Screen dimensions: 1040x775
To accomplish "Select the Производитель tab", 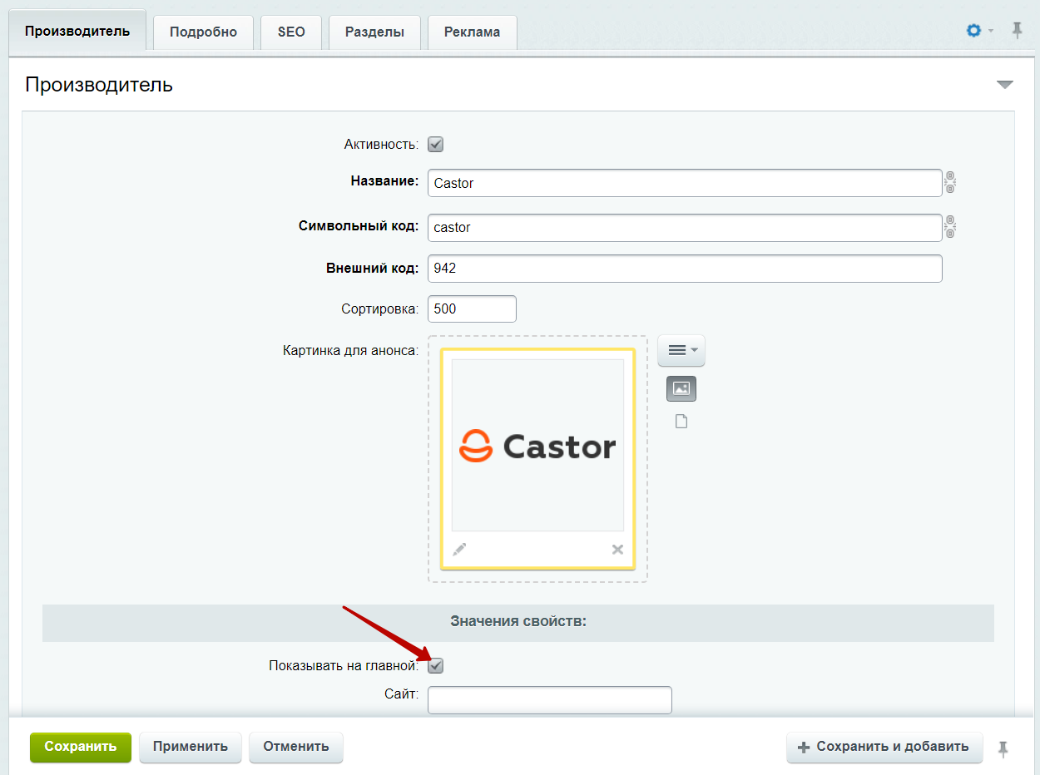I will tap(77, 31).
